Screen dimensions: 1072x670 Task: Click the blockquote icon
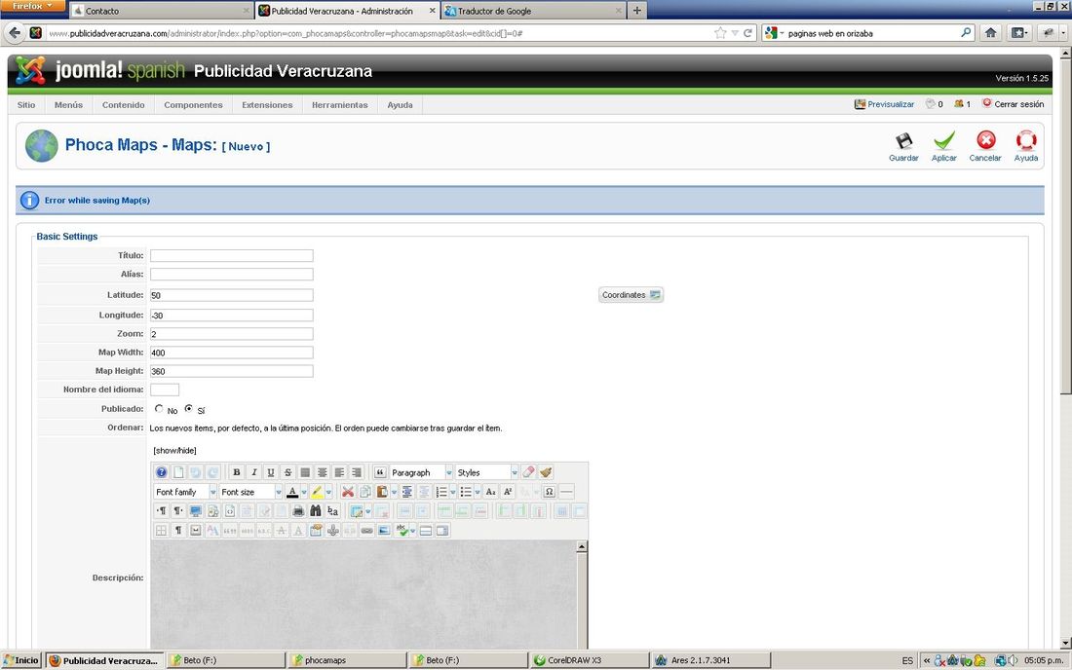tap(380, 472)
